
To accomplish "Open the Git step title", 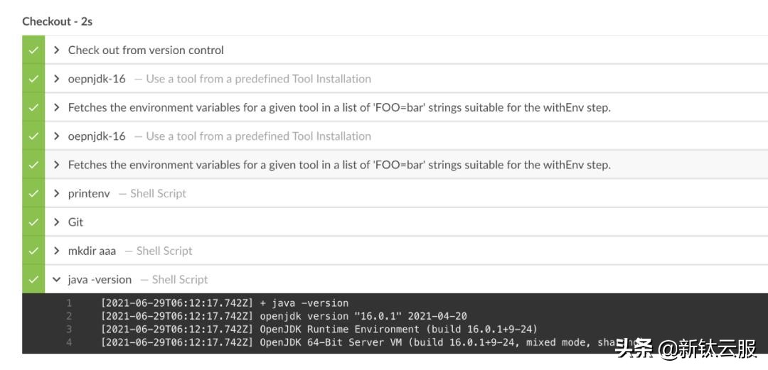I will pyautogui.click(x=75, y=222).
